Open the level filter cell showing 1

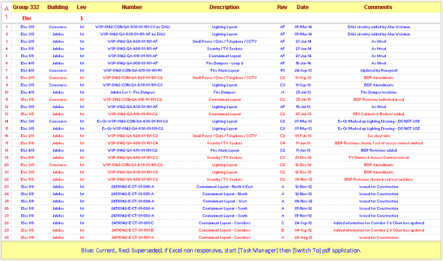click(81, 18)
